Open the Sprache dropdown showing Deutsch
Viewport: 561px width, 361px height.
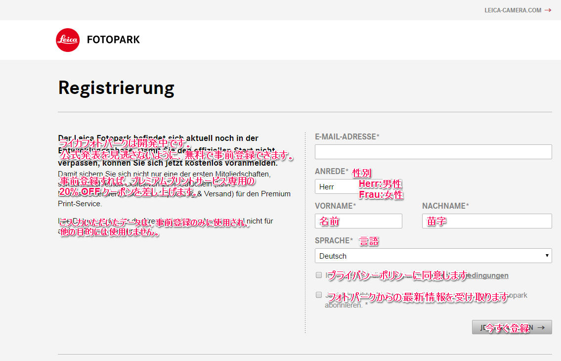433,256
